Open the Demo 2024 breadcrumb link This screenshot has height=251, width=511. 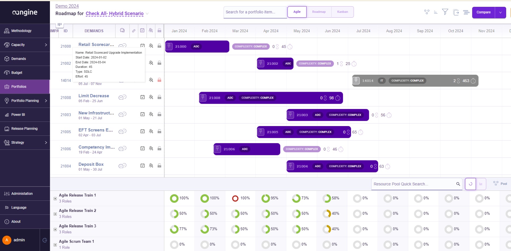point(67,6)
